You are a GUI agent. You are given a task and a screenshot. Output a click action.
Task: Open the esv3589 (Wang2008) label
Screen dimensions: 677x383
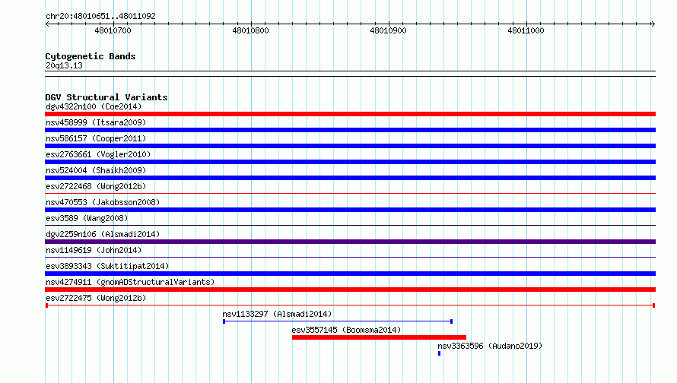(87, 218)
